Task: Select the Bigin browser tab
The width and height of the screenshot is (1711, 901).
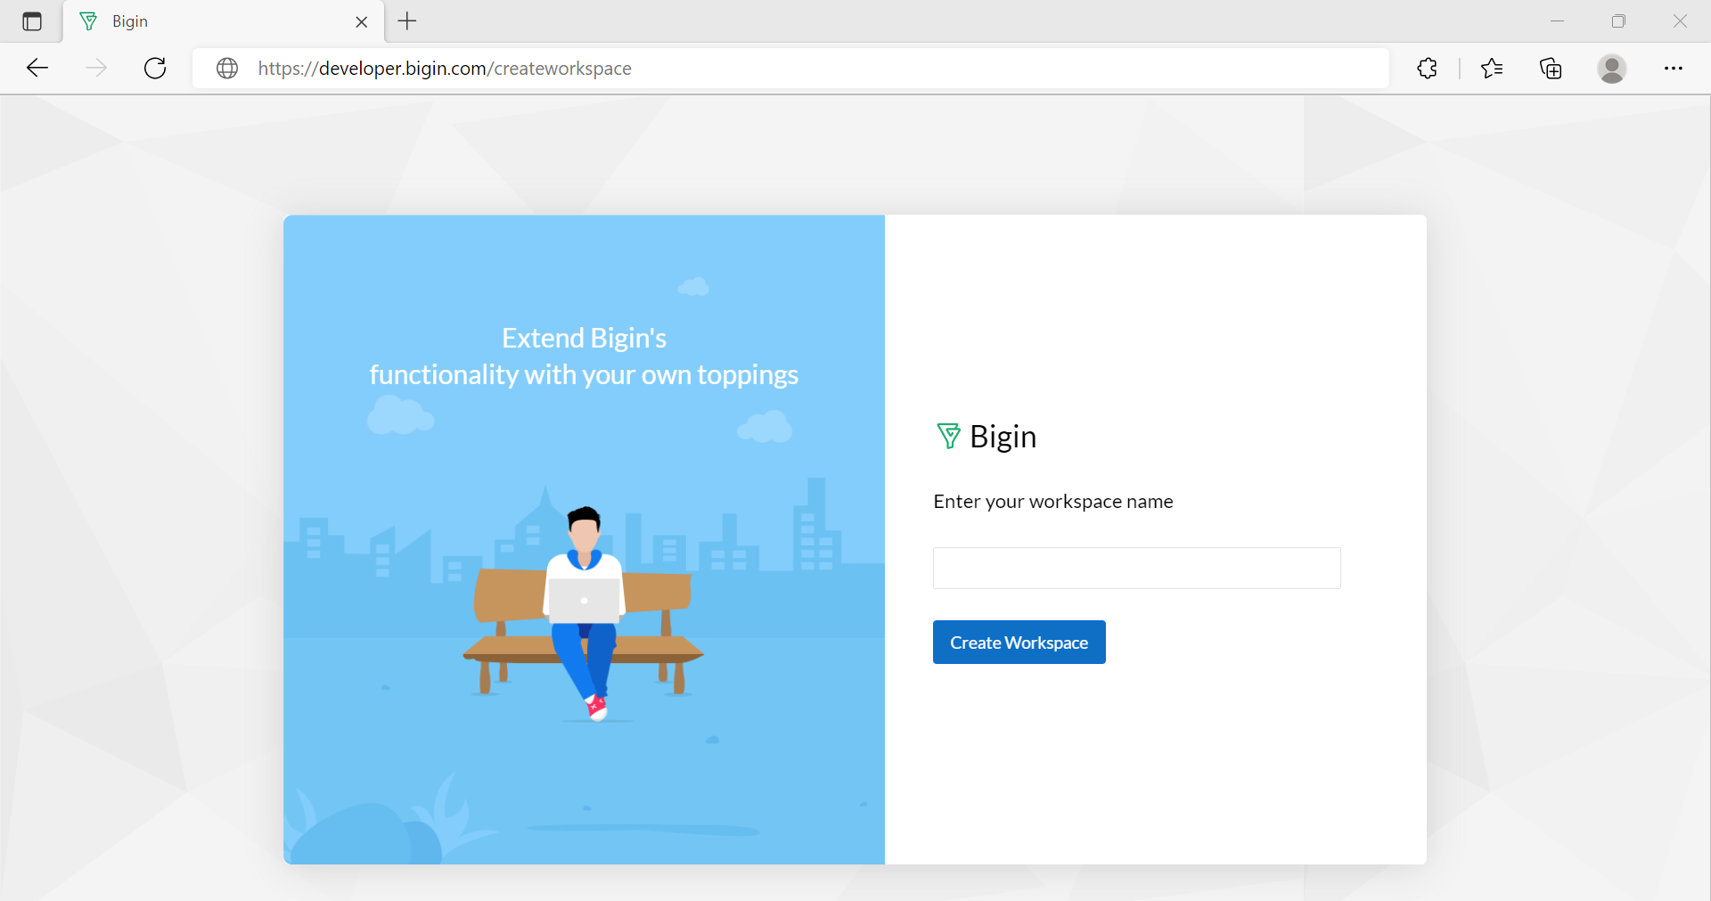Action: click(224, 21)
